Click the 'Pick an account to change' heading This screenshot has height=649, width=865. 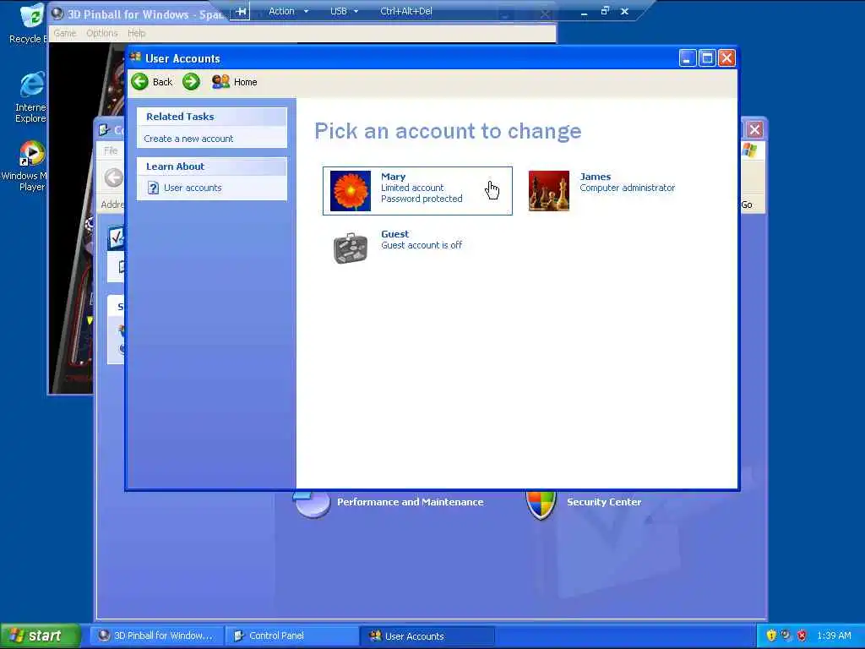click(x=448, y=131)
